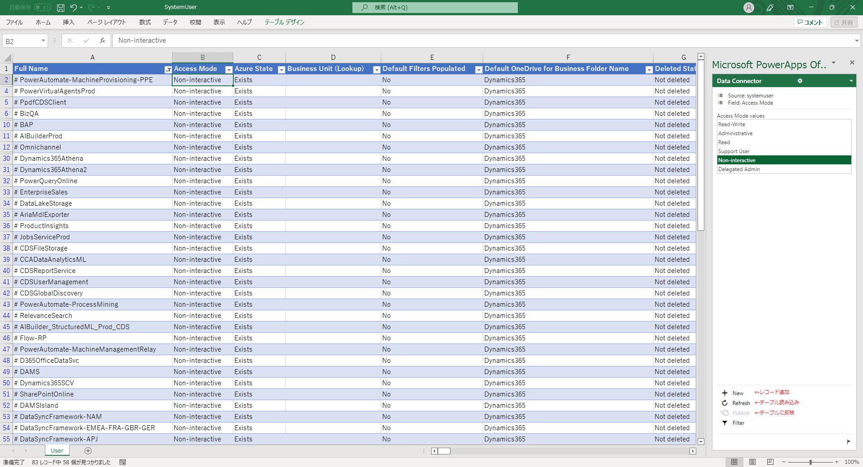863x467 pixels.
Task: Click the zoom out minus button
Action: 784,462
